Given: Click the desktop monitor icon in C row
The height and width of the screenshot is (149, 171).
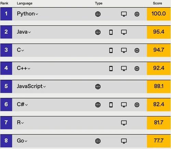Looking at the screenshot, I should click(124, 50).
